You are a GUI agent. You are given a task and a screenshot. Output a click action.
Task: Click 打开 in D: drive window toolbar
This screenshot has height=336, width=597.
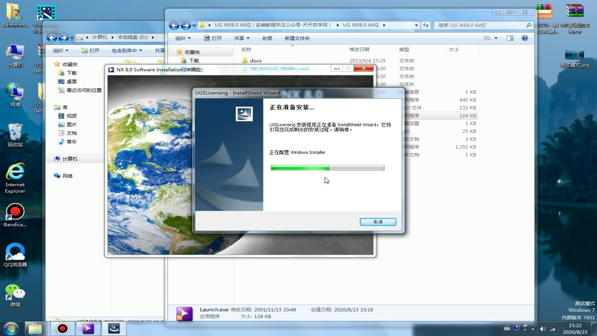click(x=90, y=51)
